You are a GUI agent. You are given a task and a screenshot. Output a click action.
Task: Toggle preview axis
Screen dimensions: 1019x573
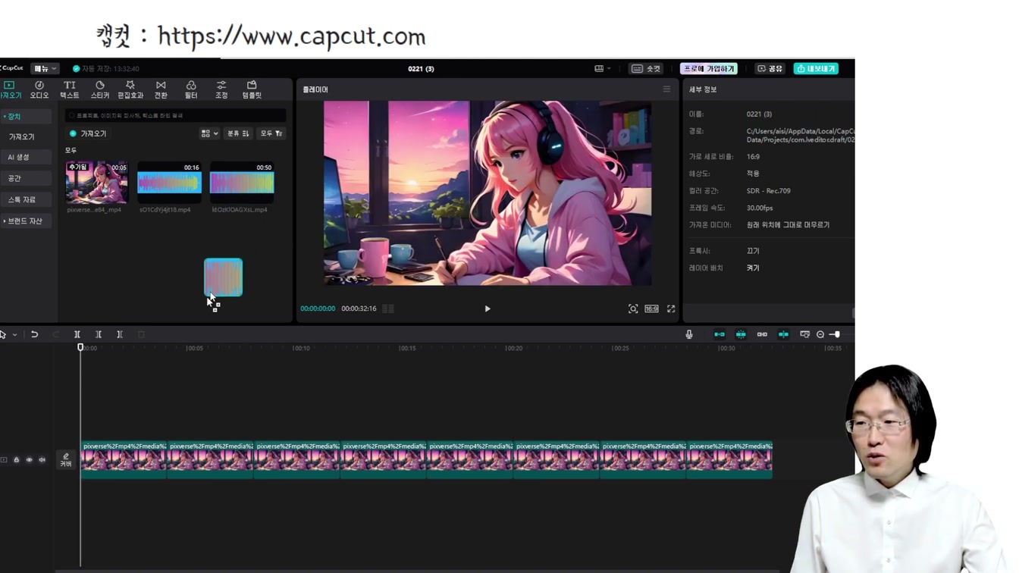[783, 334]
